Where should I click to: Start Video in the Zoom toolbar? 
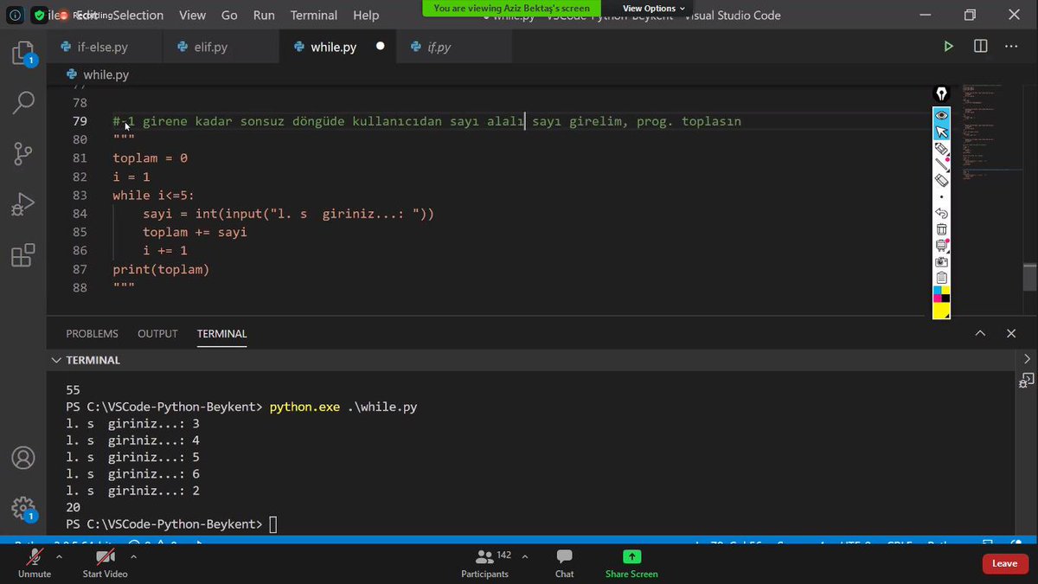105,562
